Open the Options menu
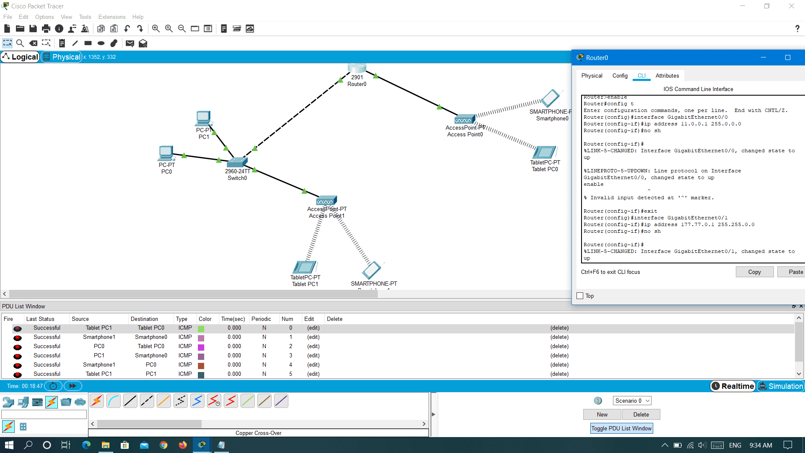The width and height of the screenshot is (805, 453). tap(44, 17)
